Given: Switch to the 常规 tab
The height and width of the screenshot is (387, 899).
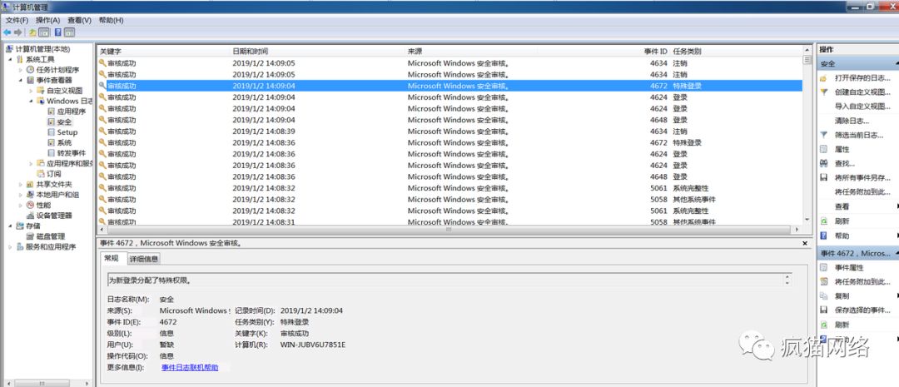Looking at the screenshot, I should pos(112,259).
